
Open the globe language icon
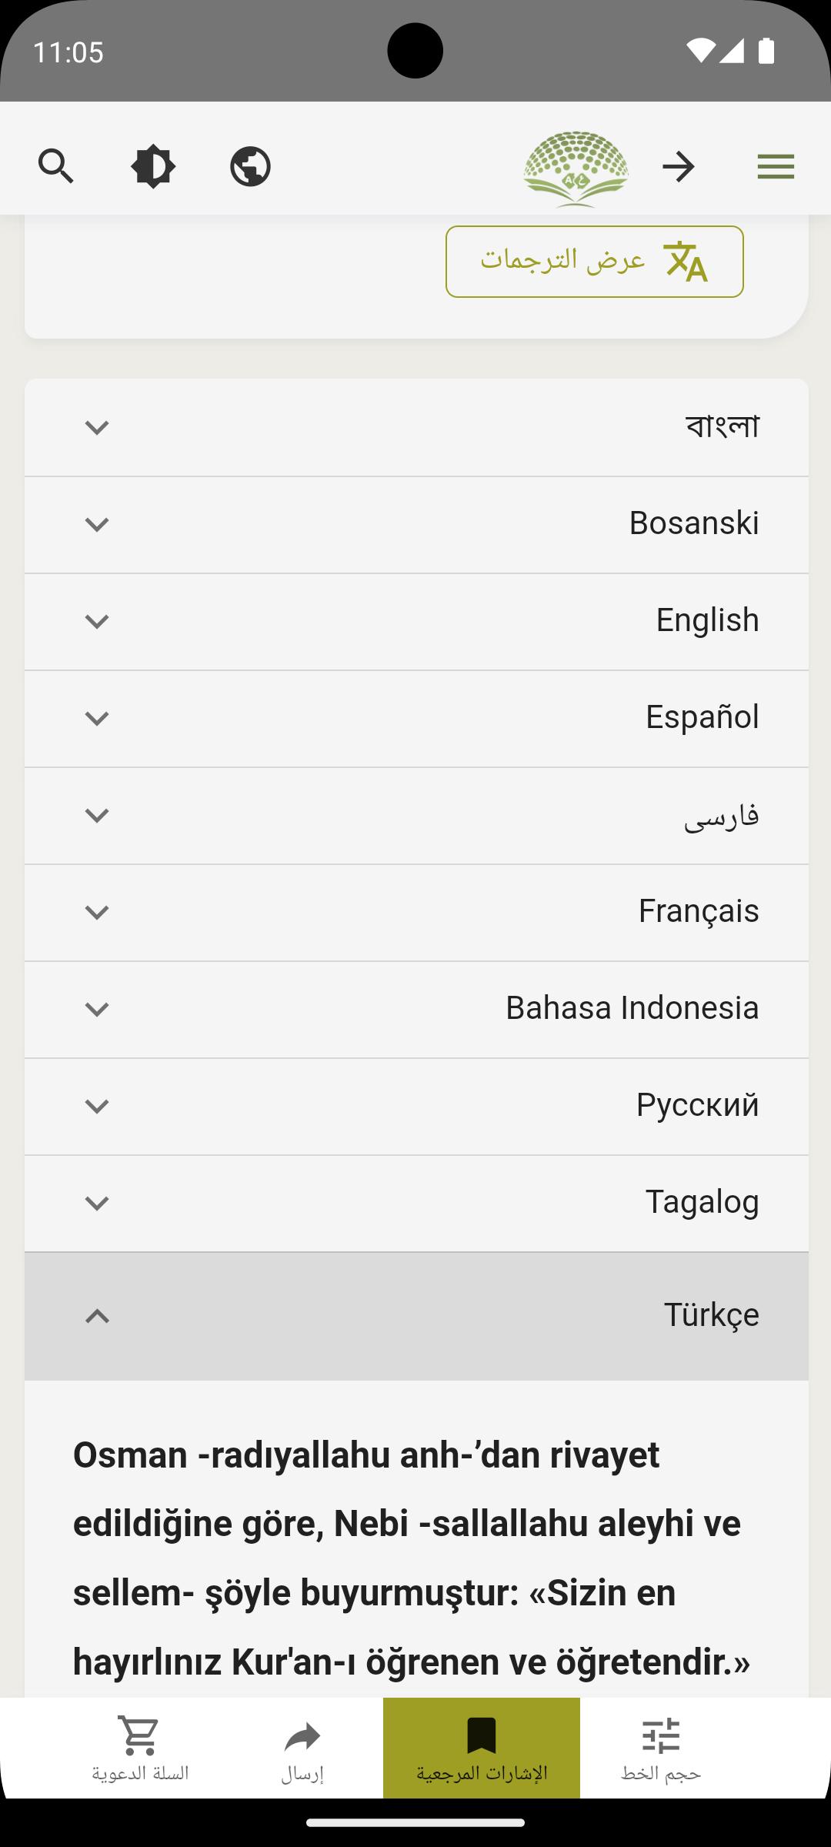coord(250,166)
